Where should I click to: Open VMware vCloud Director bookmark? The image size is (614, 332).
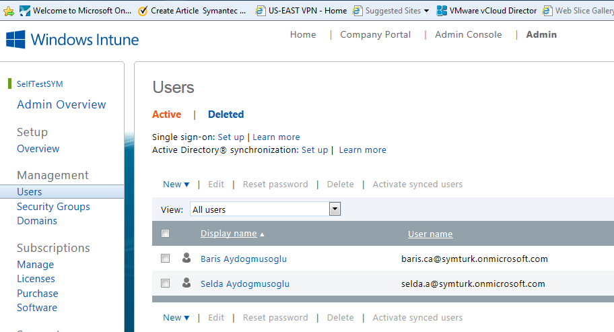coord(486,11)
